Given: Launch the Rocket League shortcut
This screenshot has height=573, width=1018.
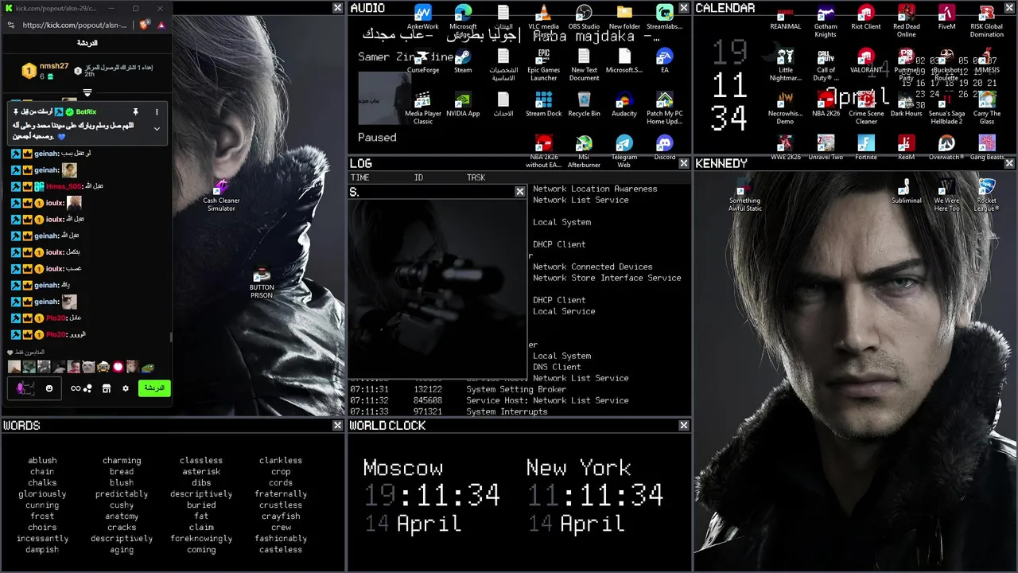Looking at the screenshot, I should (987, 195).
